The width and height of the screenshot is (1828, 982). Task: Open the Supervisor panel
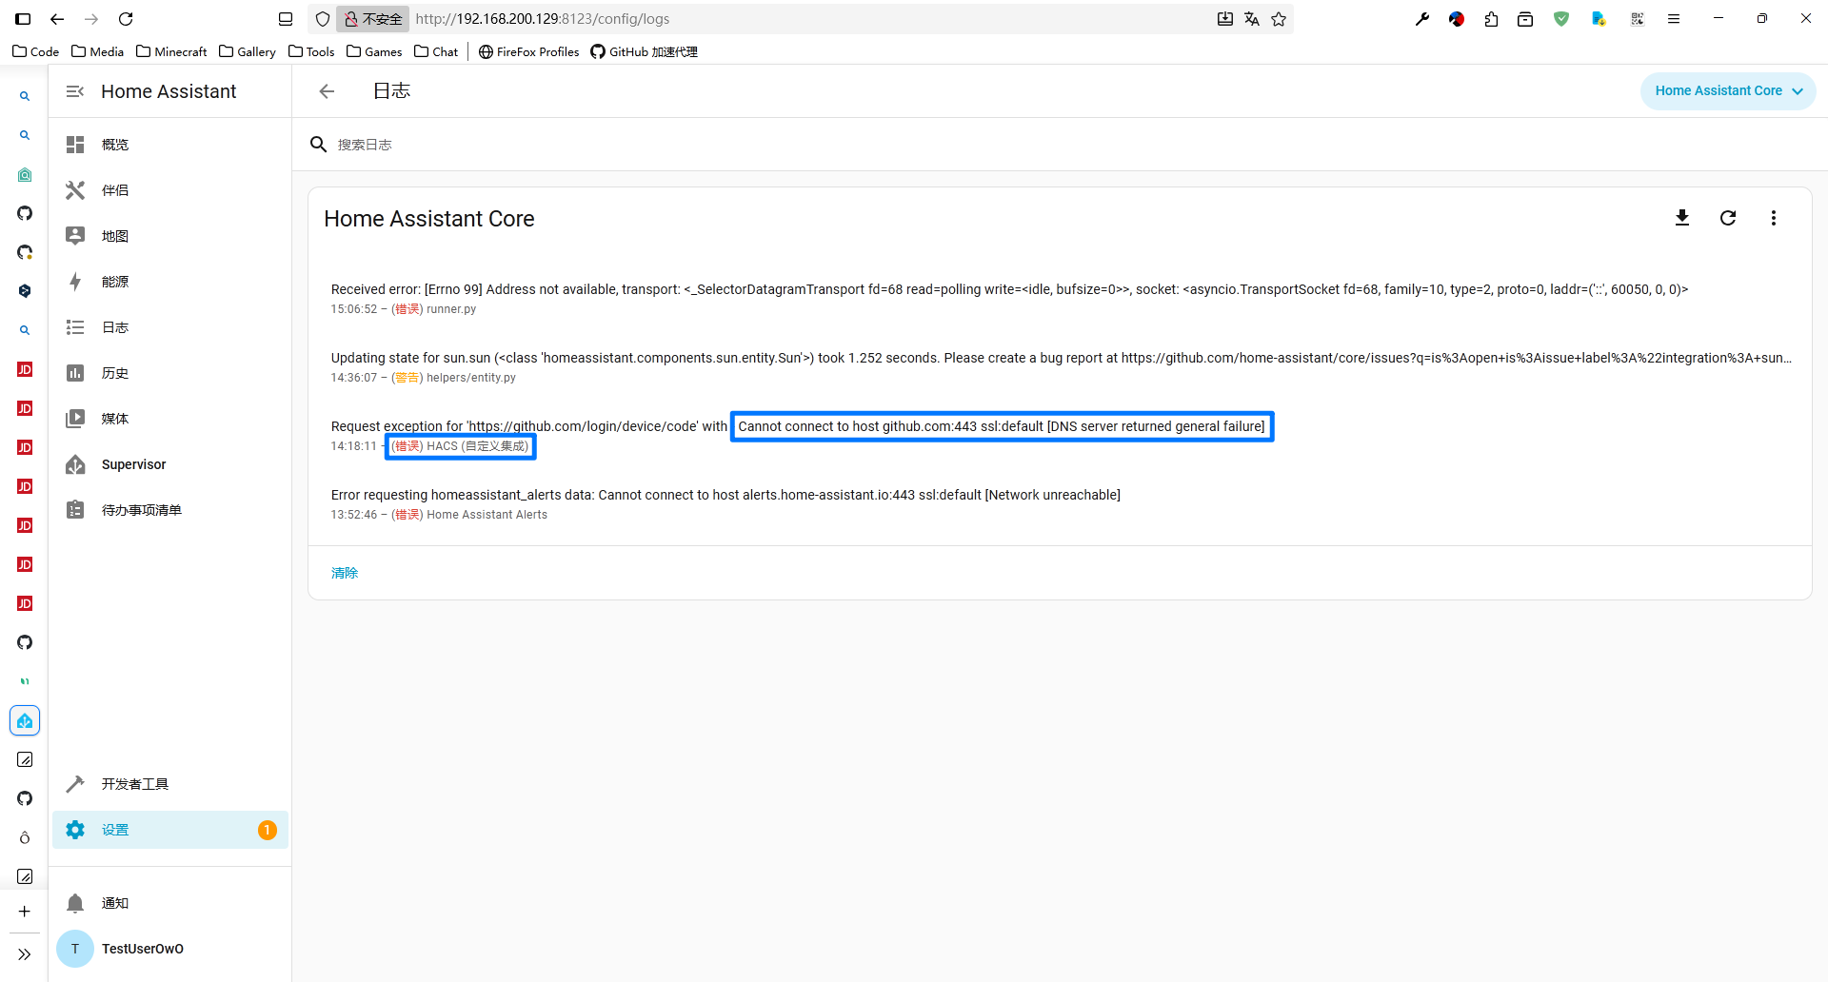coord(133,464)
